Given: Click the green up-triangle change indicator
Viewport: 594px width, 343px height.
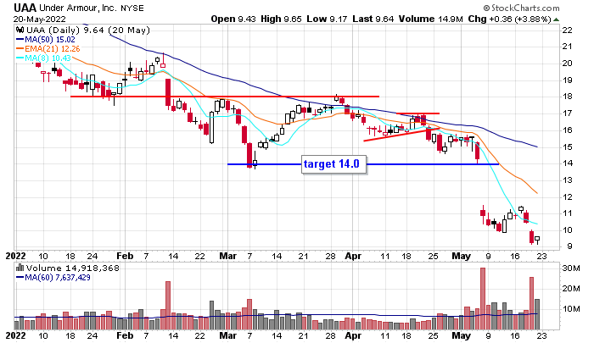Looking at the screenshot, I should [x=556, y=19].
